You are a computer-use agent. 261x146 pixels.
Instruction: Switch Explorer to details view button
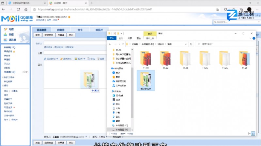pos(249,134)
